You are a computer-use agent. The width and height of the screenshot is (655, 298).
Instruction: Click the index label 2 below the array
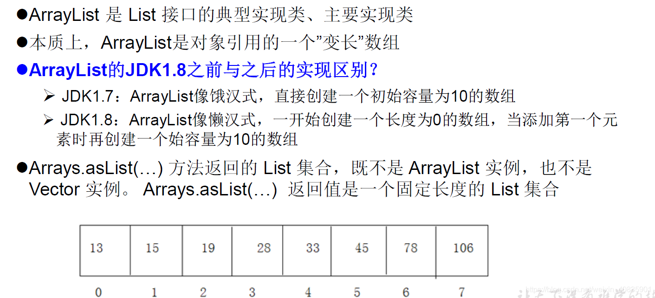click(203, 292)
